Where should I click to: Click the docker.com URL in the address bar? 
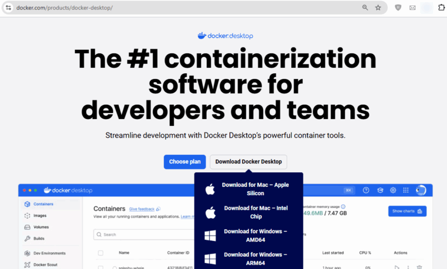tap(64, 8)
